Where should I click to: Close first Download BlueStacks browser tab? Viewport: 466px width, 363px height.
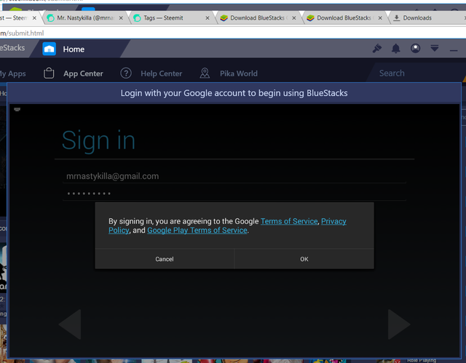[x=294, y=17]
